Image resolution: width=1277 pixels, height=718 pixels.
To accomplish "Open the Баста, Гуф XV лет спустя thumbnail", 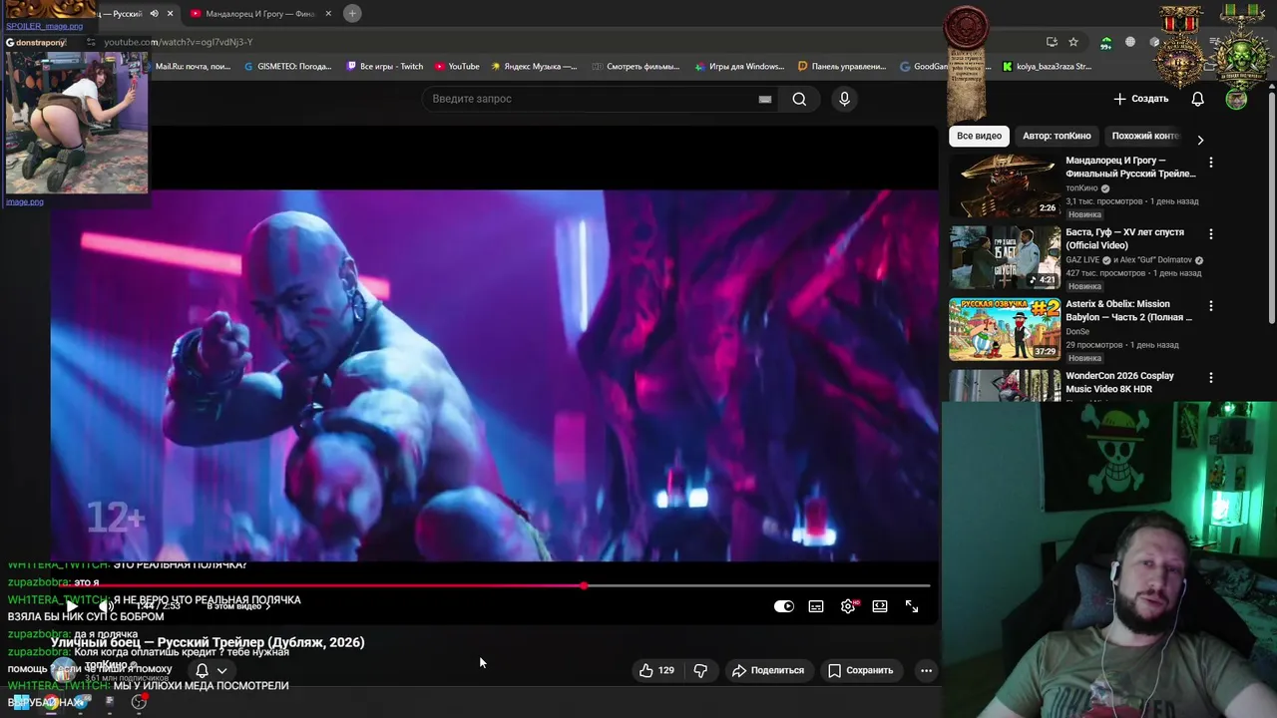I will pyautogui.click(x=1005, y=257).
